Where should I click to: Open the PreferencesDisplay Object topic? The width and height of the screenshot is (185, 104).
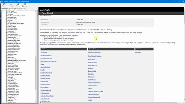pyautogui.click(x=14, y=39)
